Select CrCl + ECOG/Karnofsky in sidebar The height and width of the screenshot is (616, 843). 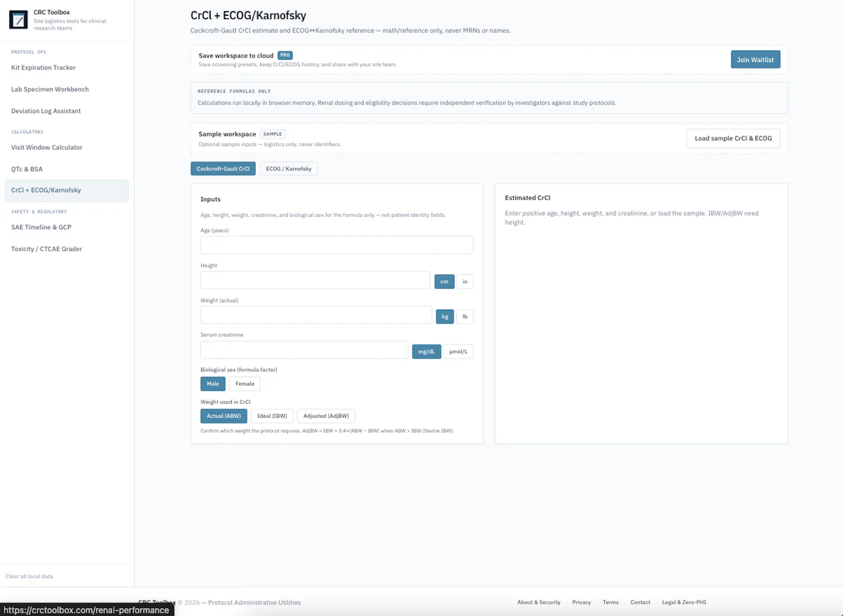67,191
